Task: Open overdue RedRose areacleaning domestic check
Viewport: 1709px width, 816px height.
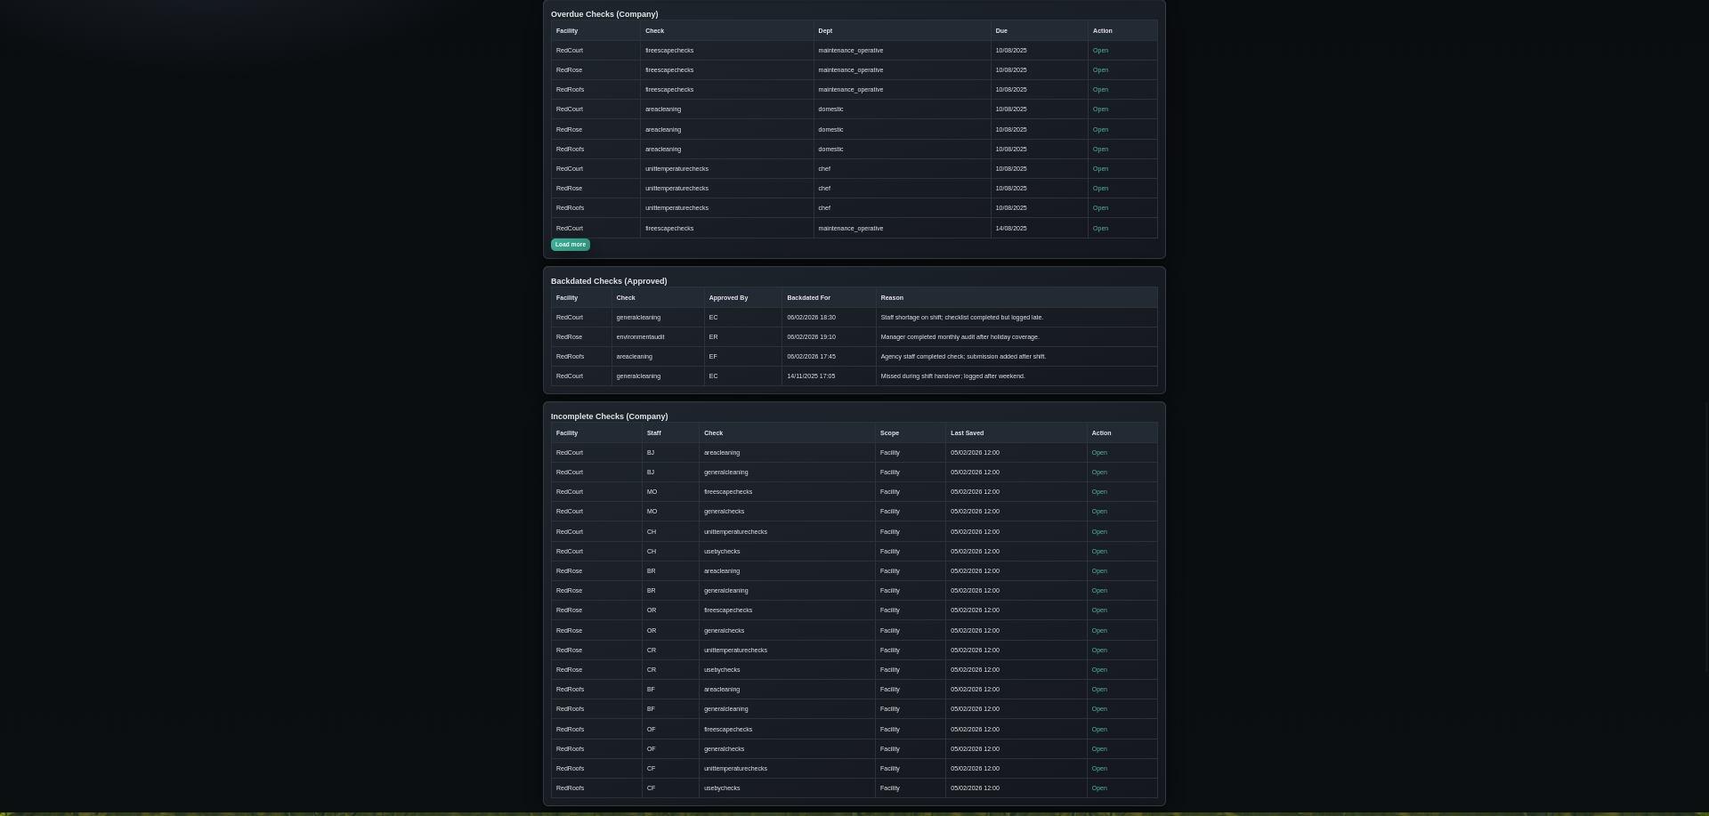Action: pyautogui.click(x=1100, y=130)
